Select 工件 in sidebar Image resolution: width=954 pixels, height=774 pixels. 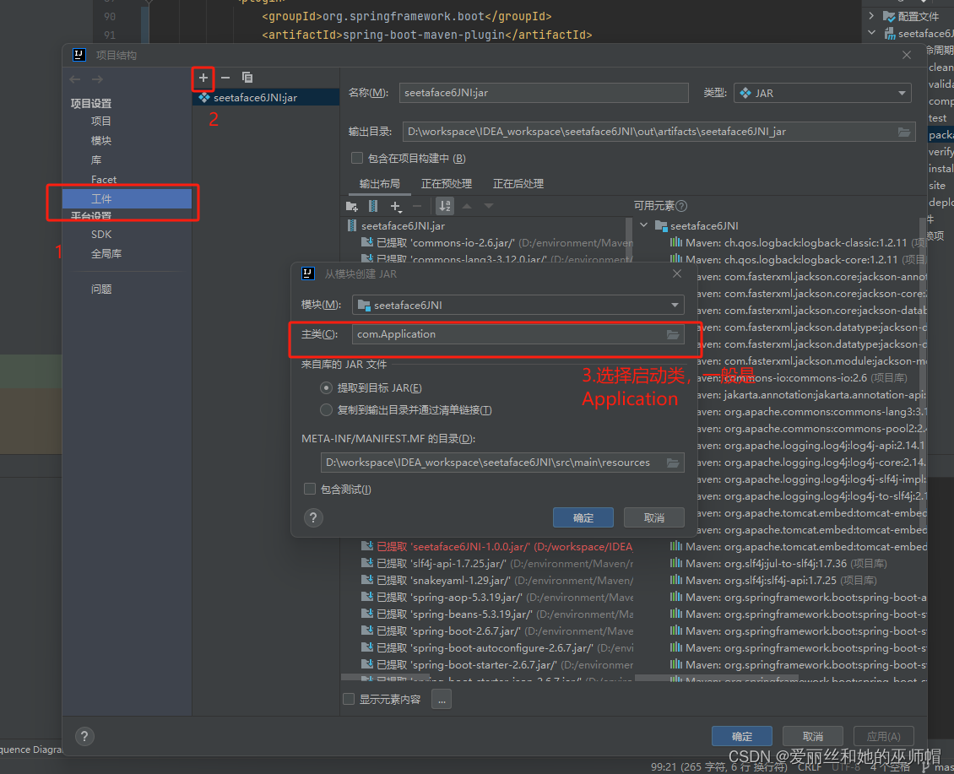pos(127,199)
